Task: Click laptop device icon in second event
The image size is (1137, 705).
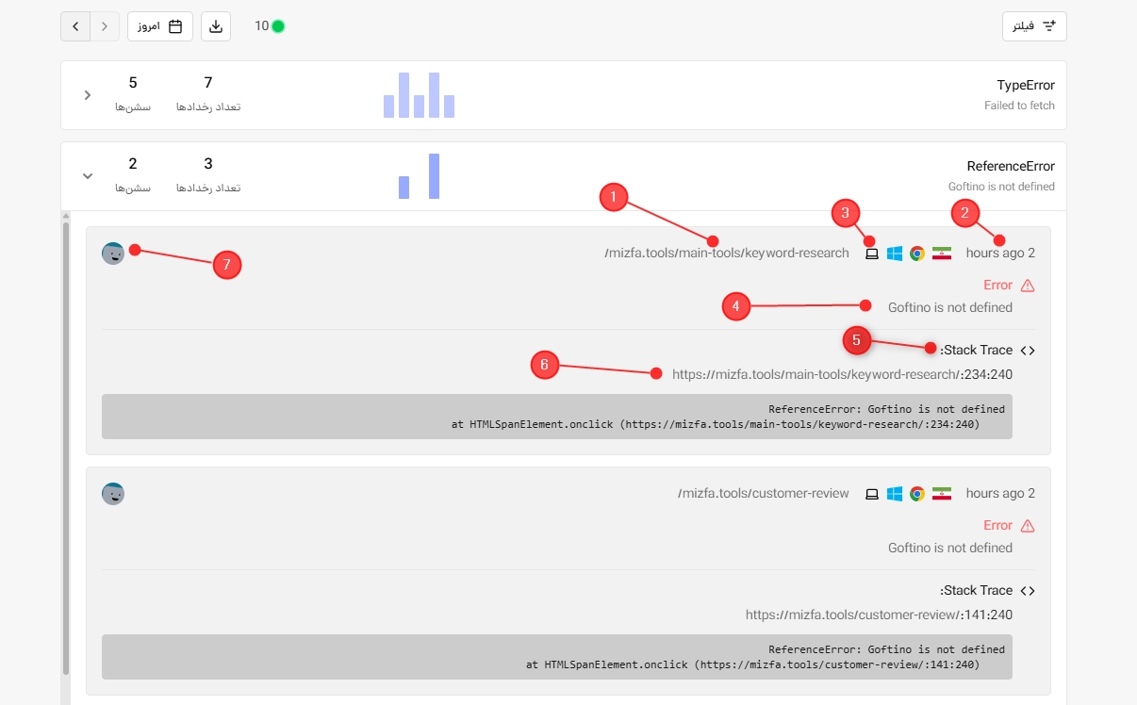Action: [872, 494]
